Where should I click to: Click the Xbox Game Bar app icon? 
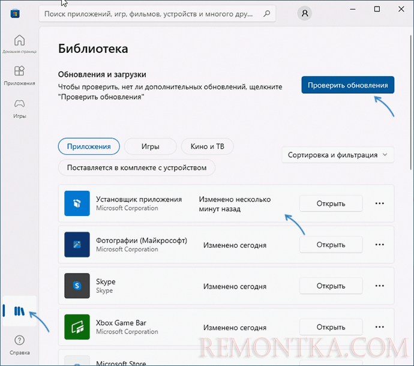[77, 327]
